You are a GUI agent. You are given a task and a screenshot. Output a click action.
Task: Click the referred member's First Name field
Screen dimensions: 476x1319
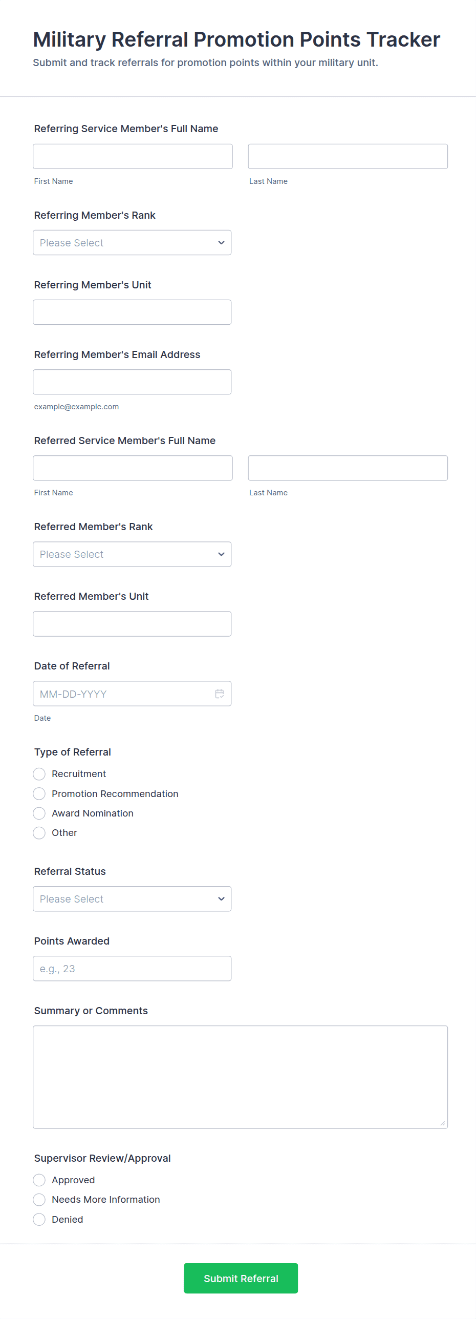point(133,468)
